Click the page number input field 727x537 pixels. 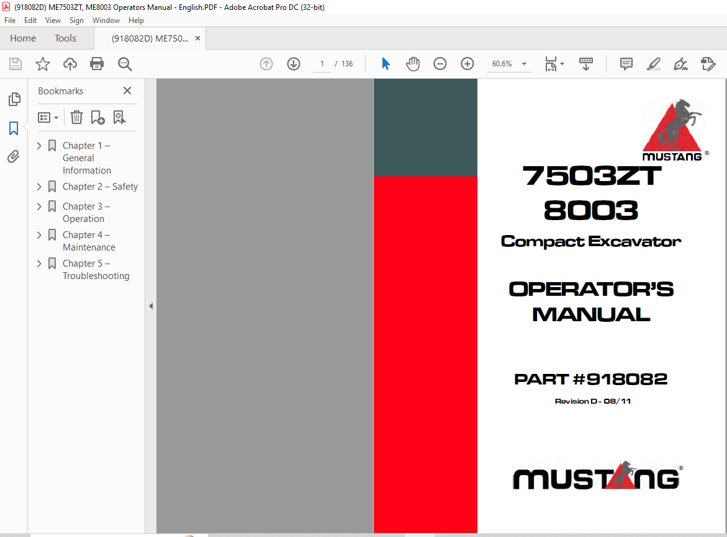(322, 64)
